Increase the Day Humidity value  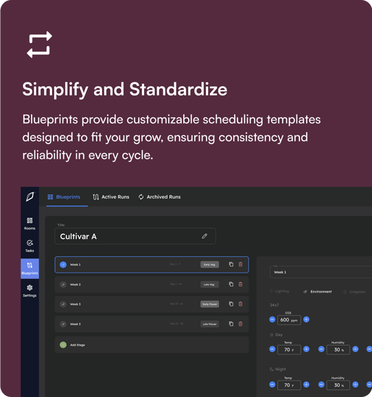356,350
